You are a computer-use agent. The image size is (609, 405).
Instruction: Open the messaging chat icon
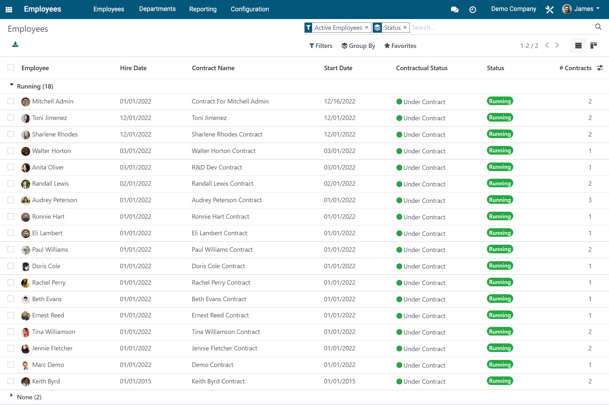click(455, 9)
